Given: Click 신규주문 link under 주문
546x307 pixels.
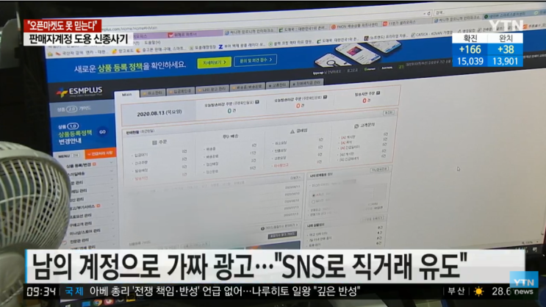Looking at the screenshot, I should (141, 163).
